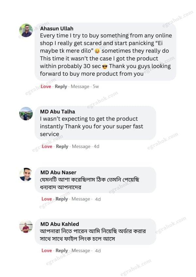Remove Love from MD Abu Kahled's comment
This screenshot has width=196, height=277.
click(x=47, y=251)
